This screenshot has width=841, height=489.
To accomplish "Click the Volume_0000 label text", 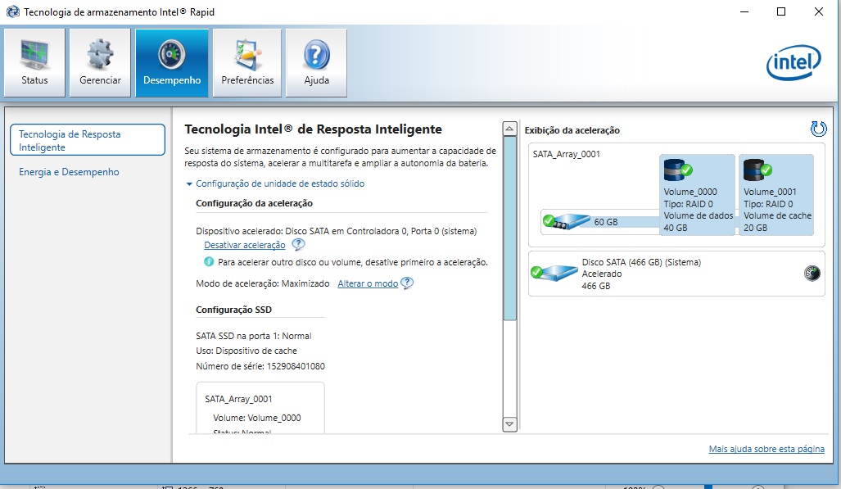I will click(x=690, y=192).
